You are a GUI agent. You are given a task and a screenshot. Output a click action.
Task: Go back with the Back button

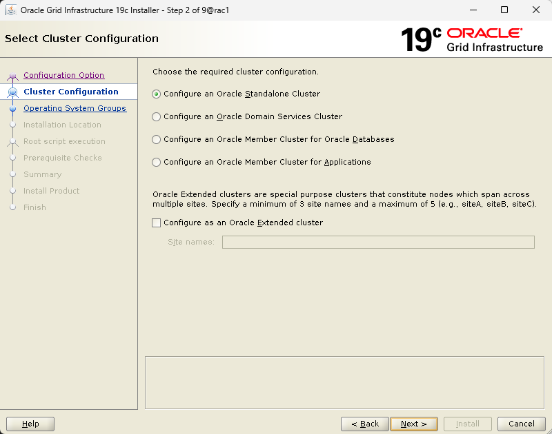pos(365,424)
